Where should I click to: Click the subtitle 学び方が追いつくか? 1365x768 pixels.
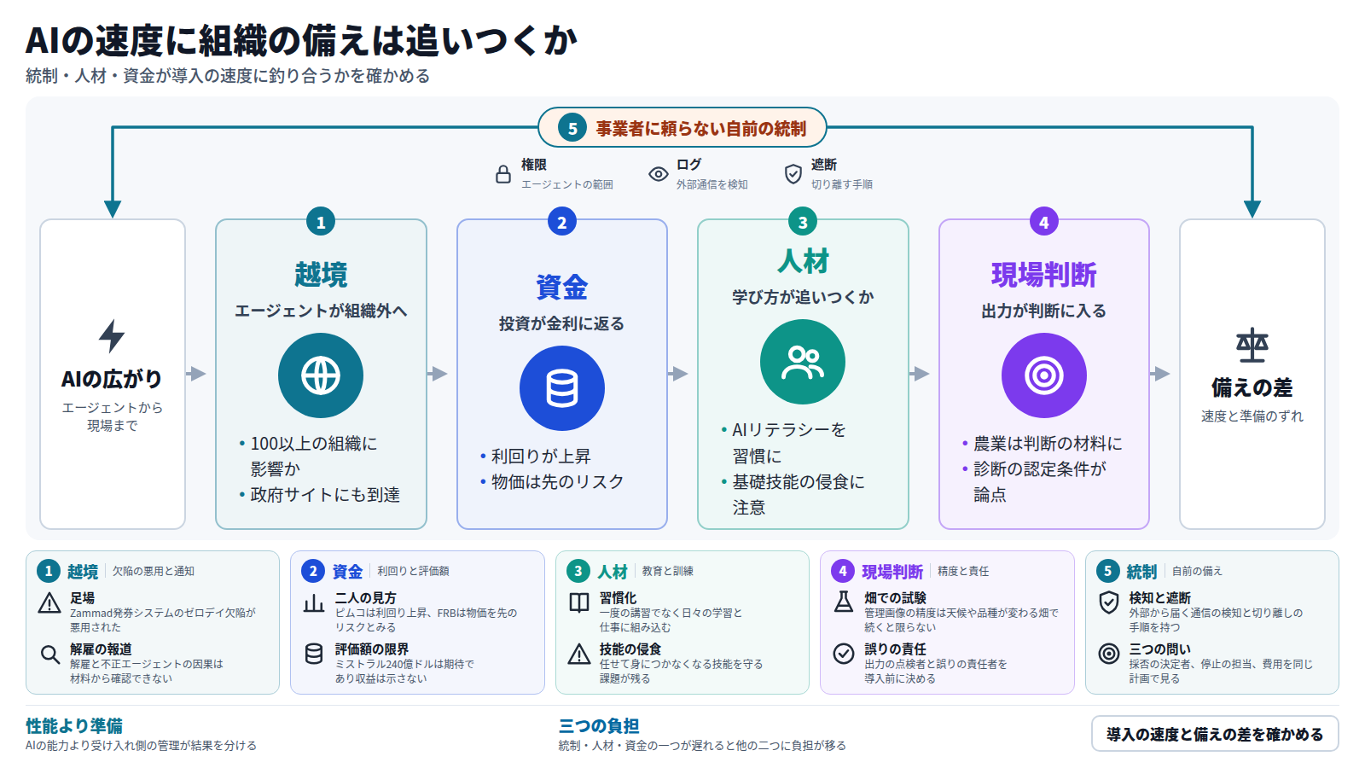click(803, 297)
